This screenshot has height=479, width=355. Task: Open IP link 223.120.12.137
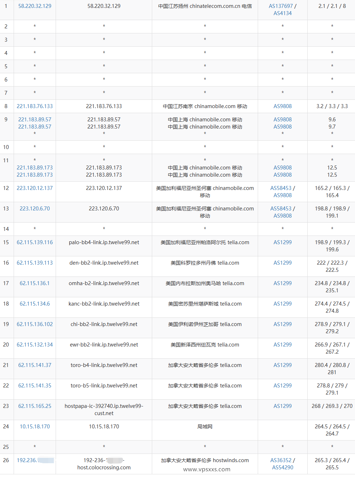coord(35,188)
